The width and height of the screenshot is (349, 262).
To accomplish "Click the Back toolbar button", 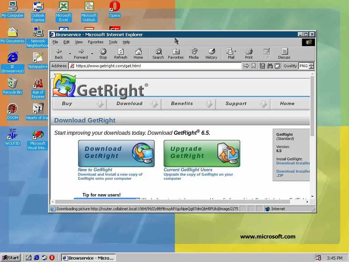I will pos(59,54).
